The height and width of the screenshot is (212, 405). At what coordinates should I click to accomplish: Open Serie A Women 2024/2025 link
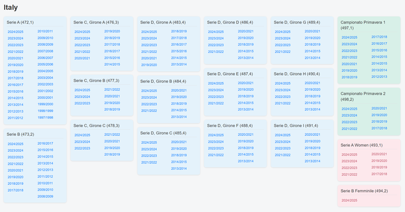click(349, 154)
